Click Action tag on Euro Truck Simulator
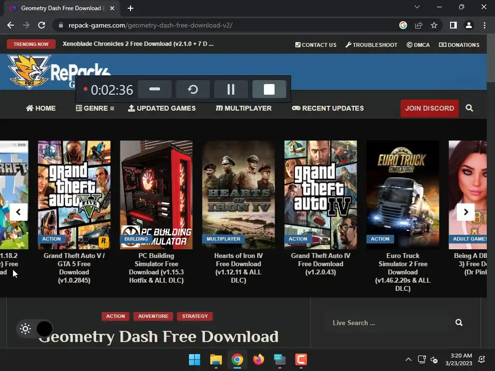Viewport: 495px width, 371px height. point(380,239)
